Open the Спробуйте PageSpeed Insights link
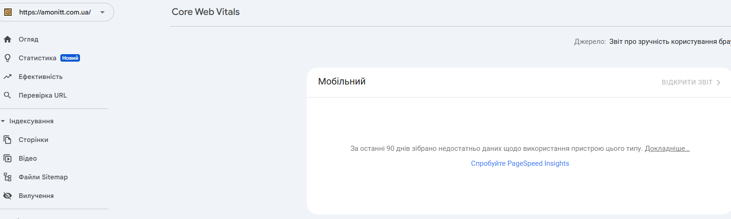 (520, 163)
